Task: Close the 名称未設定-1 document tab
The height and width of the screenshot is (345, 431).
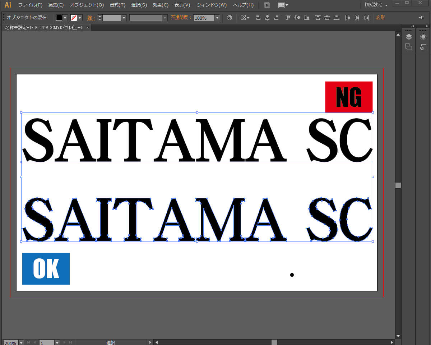Action: (87, 27)
